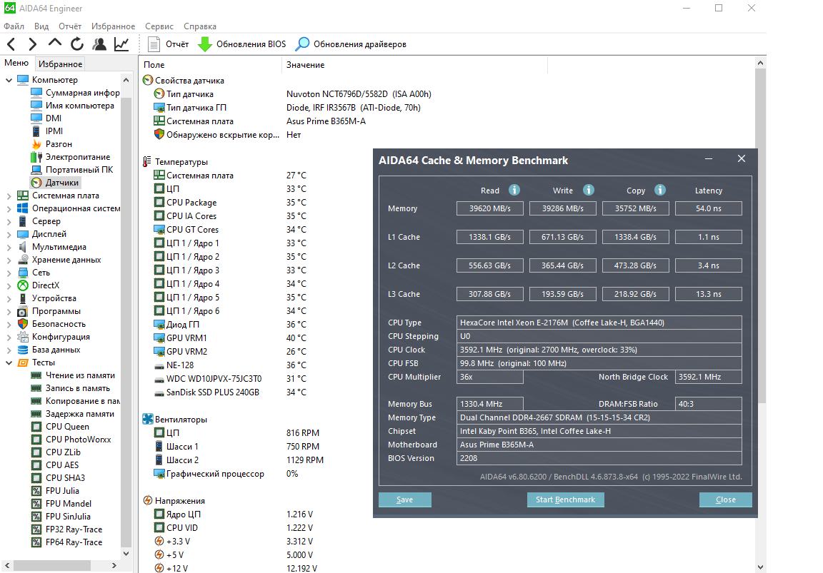Click the info icon next to Copy

[660, 190]
